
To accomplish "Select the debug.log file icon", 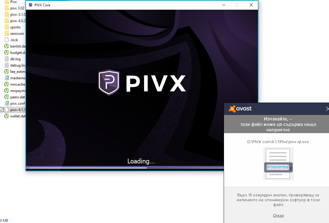I will (7, 65).
